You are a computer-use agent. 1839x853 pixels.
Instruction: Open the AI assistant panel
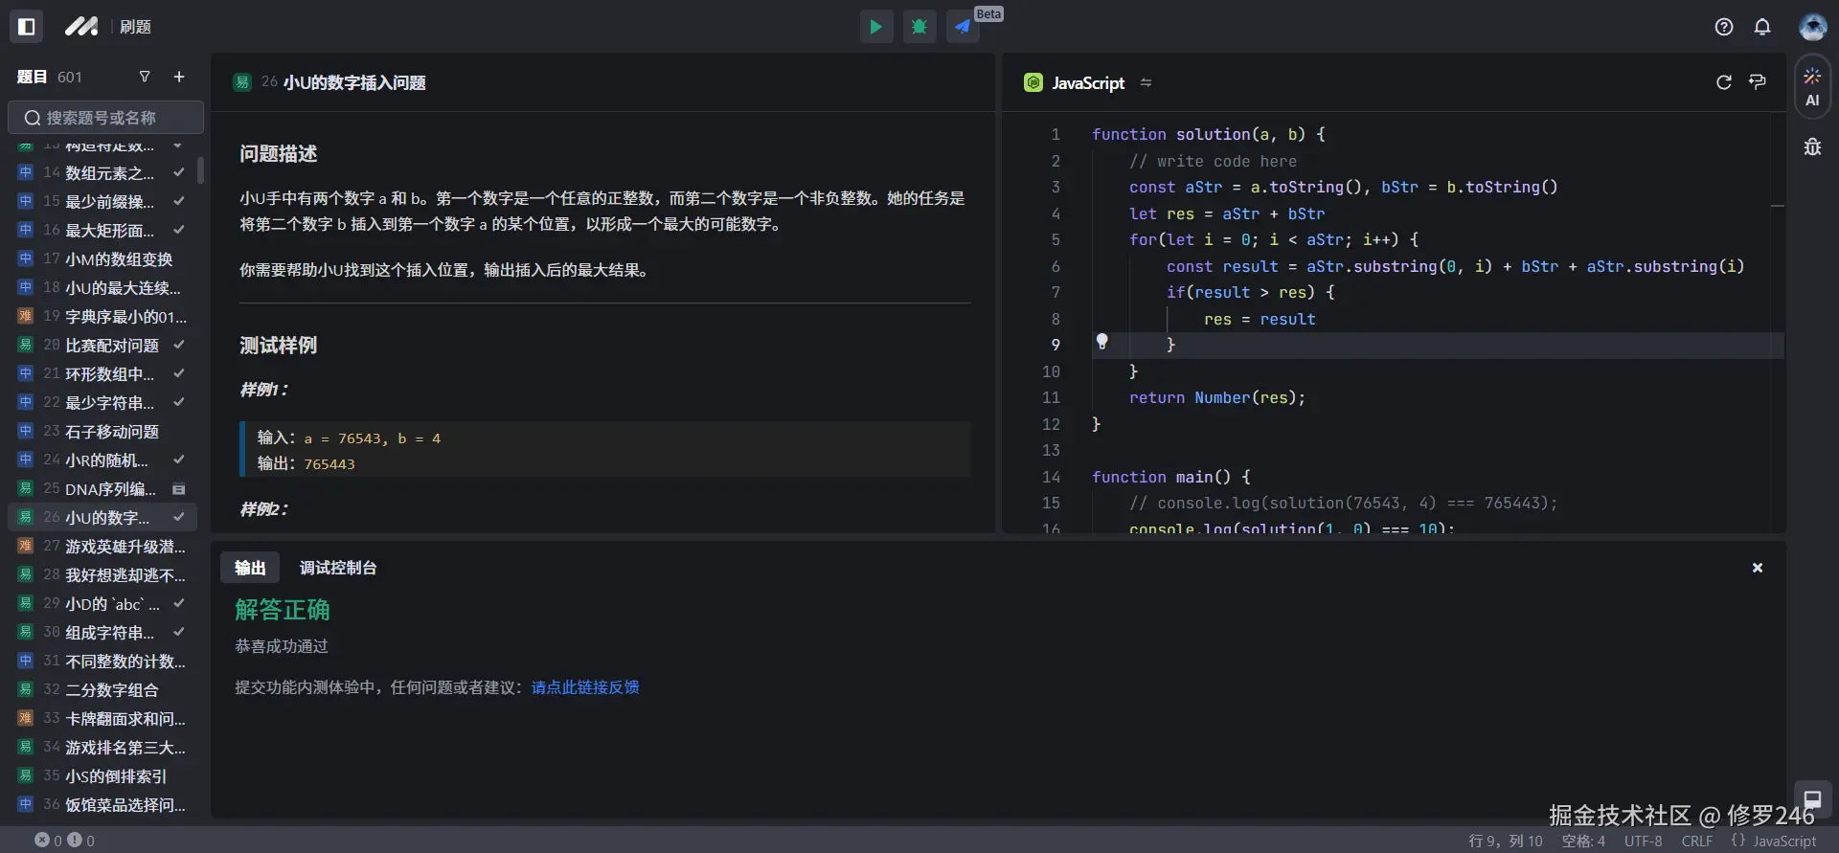pos(1812,87)
